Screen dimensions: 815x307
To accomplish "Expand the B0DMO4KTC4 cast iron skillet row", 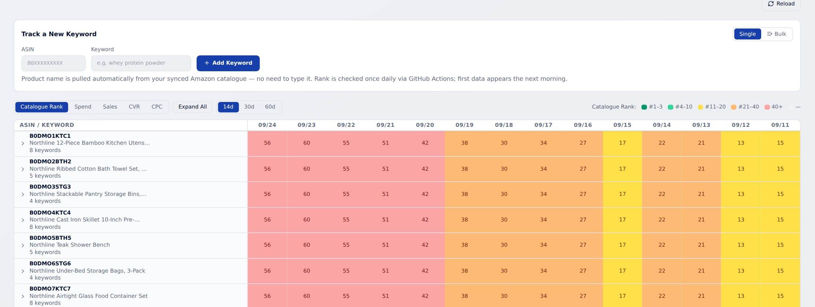I will 23,220.
